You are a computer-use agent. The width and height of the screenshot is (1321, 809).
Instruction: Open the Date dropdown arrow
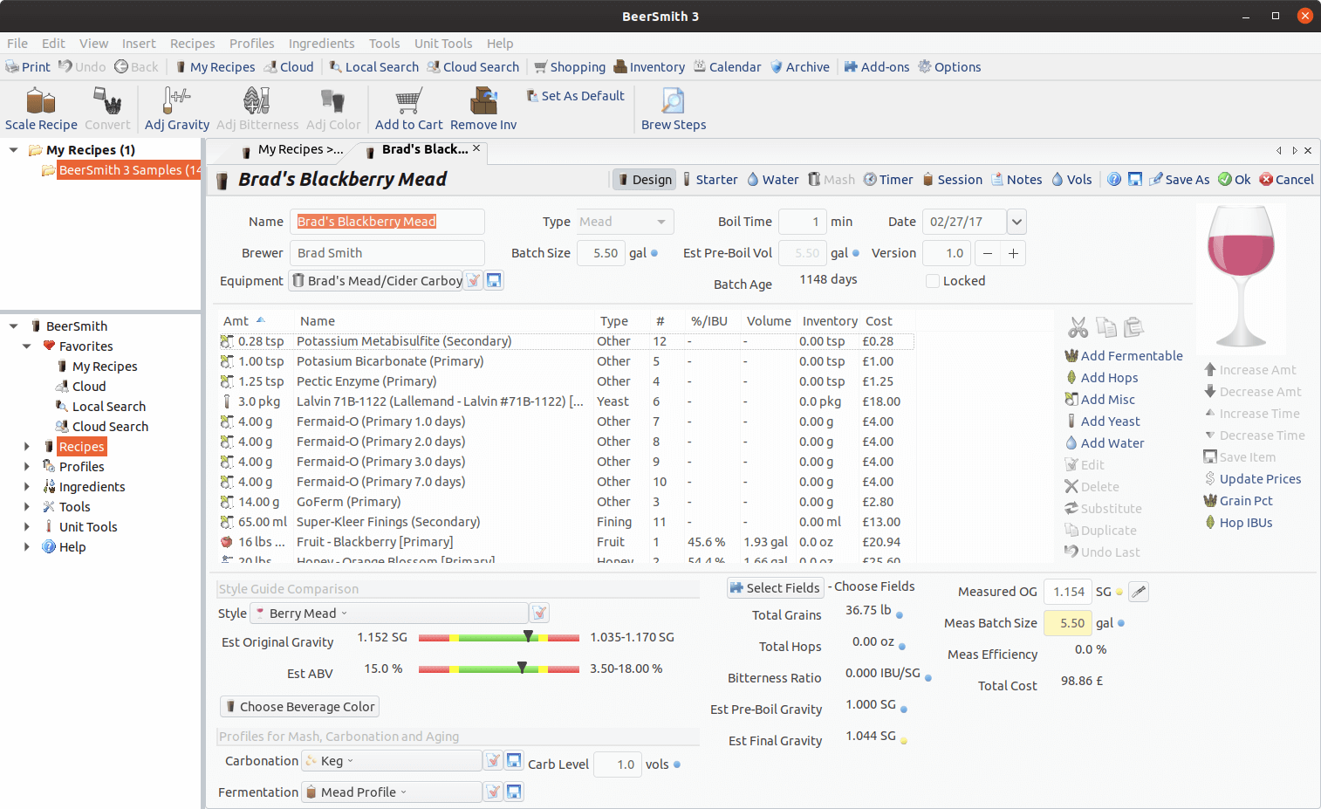(1016, 222)
